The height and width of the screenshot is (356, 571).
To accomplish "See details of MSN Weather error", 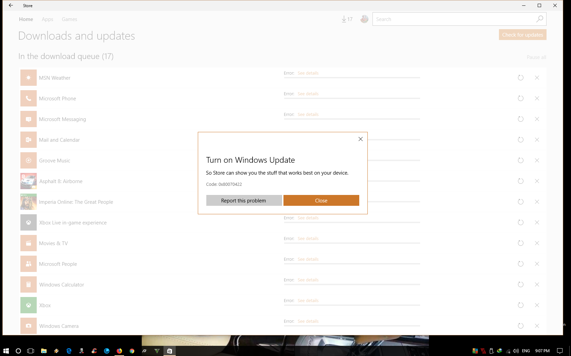I will 308,73.
